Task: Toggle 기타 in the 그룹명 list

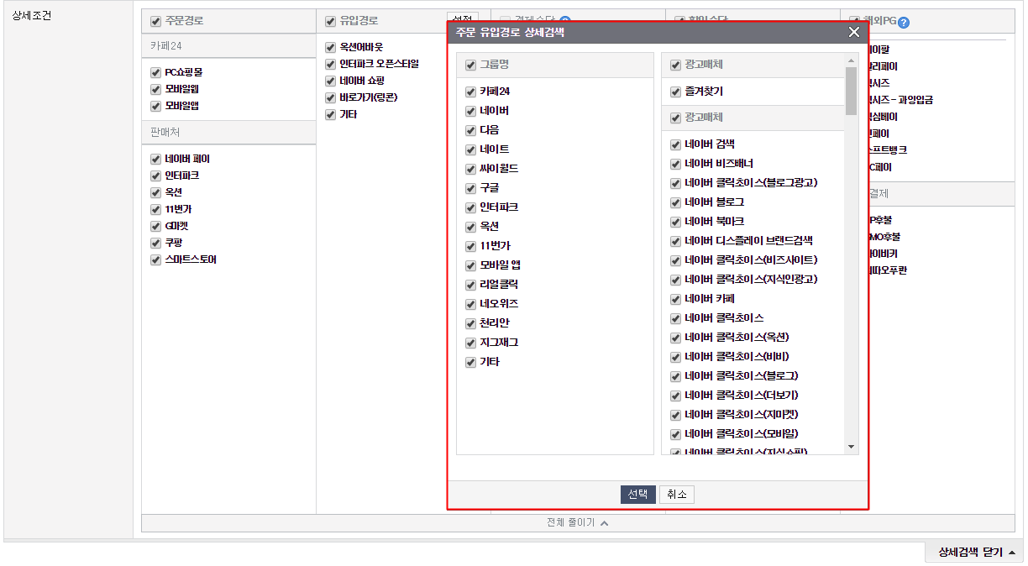Action: [x=470, y=362]
